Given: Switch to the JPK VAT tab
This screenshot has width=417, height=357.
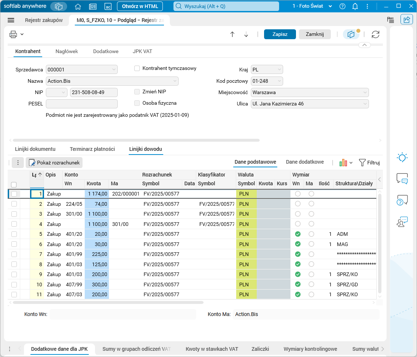Looking at the screenshot, I should coord(142,52).
